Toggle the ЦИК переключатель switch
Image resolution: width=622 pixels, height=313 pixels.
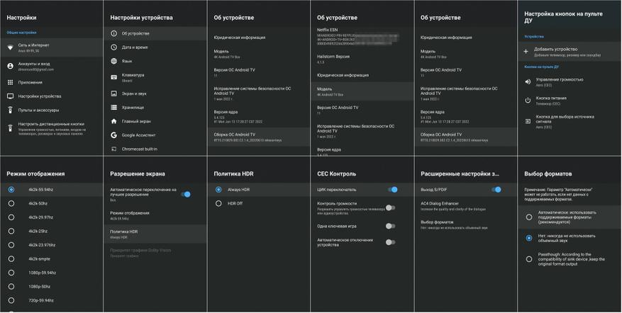pos(391,190)
